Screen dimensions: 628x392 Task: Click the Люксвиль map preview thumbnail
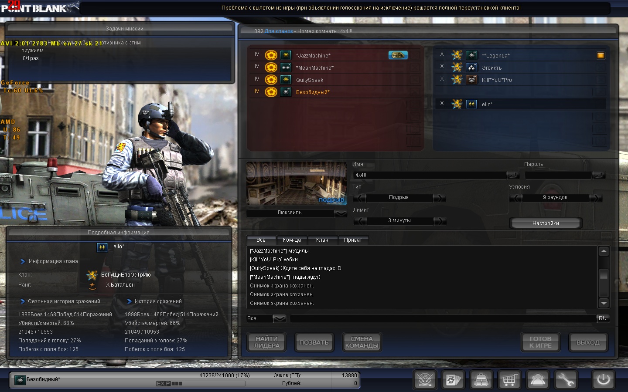[297, 183]
